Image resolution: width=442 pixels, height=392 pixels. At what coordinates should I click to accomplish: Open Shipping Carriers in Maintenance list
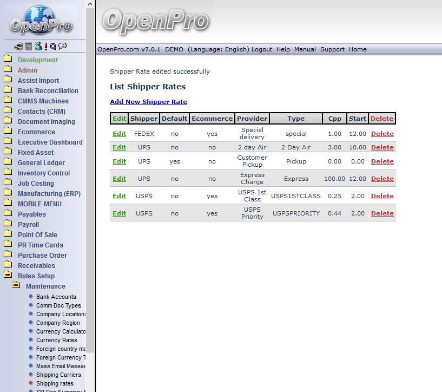coord(58,375)
